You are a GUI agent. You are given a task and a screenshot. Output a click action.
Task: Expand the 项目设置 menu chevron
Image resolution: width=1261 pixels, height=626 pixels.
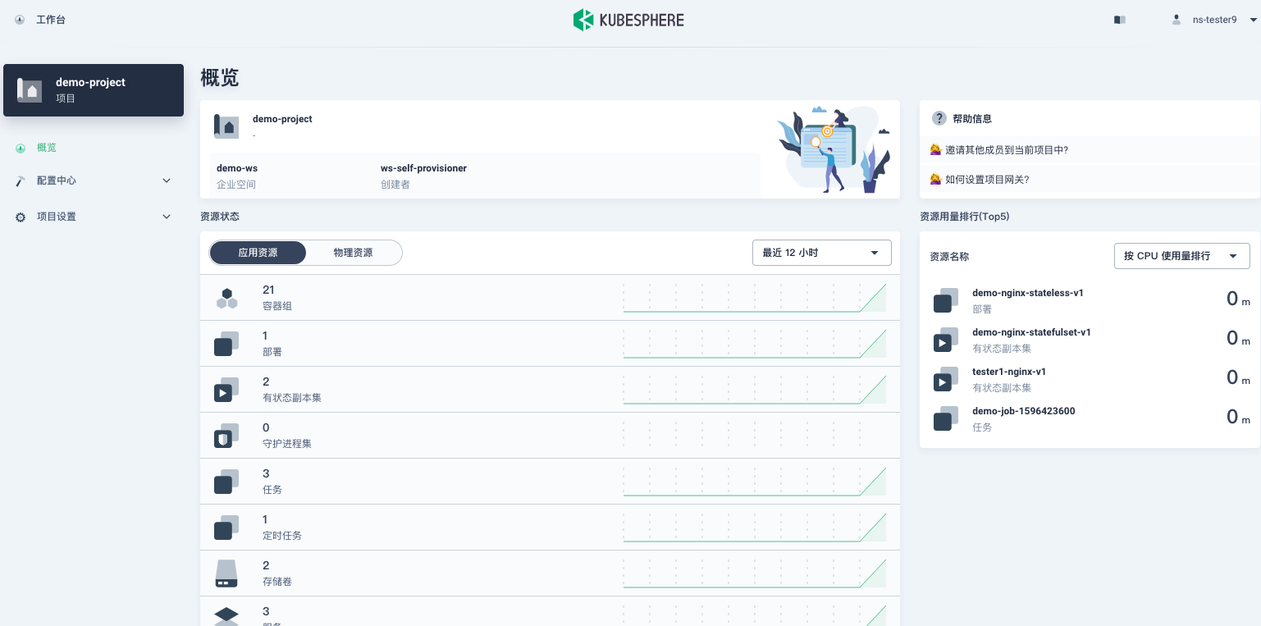[x=167, y=217]
